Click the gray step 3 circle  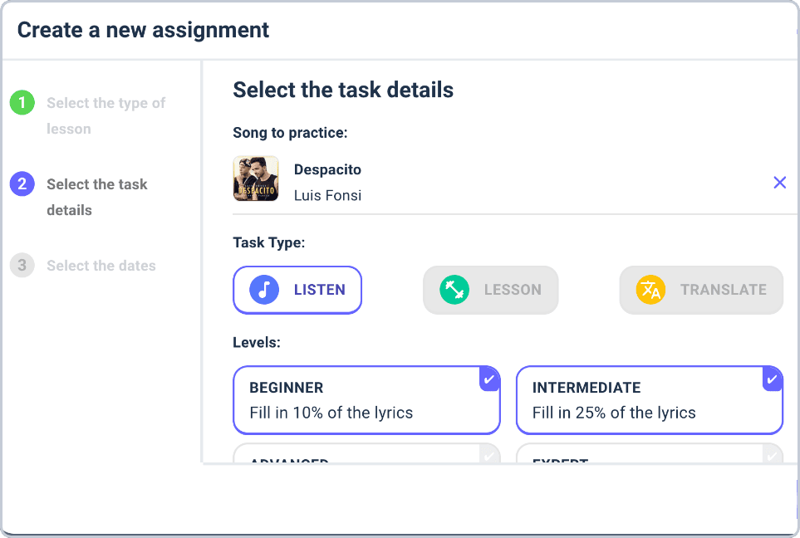tap(22, 266)
